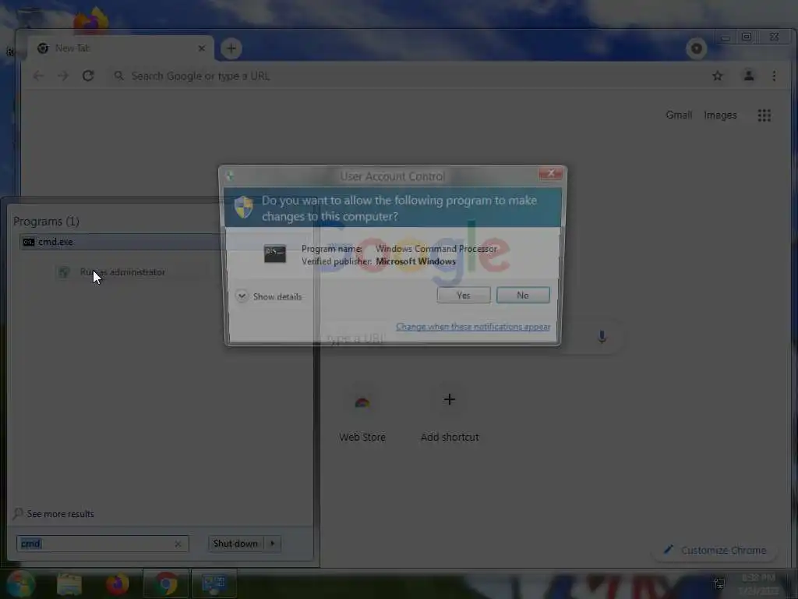Open Chrome three-dot menu
This screenshot has width=798, height=599.
pos(774,76)
